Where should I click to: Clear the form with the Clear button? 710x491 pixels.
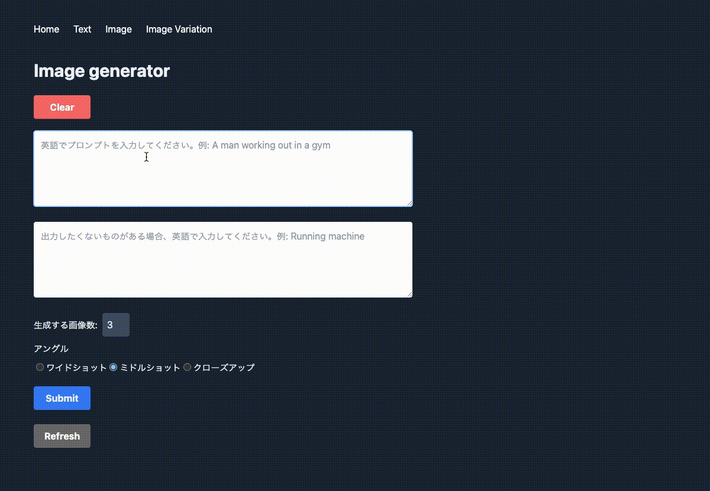(62, 107)
